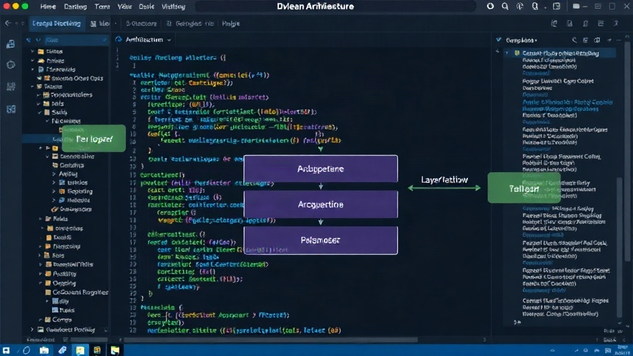Screen dimensions: 633x356
Task: Open the highlighted yellow app in the taskbar
Action: [80, 350]
